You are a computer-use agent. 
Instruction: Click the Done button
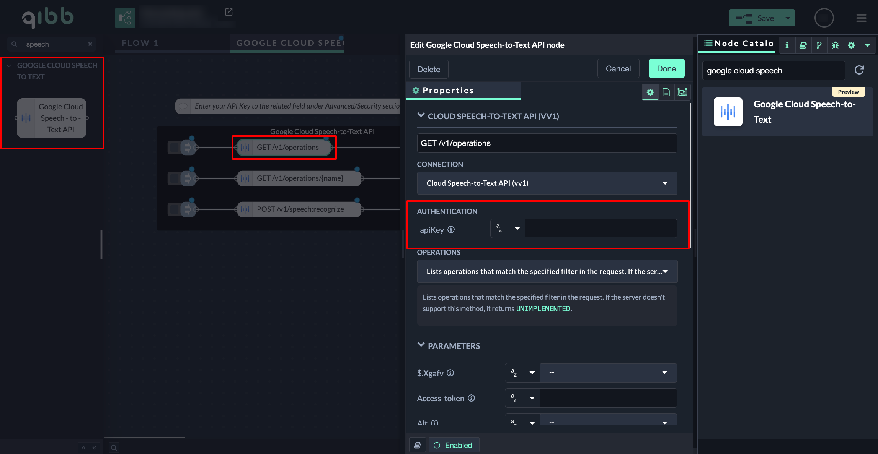[666, 69]
